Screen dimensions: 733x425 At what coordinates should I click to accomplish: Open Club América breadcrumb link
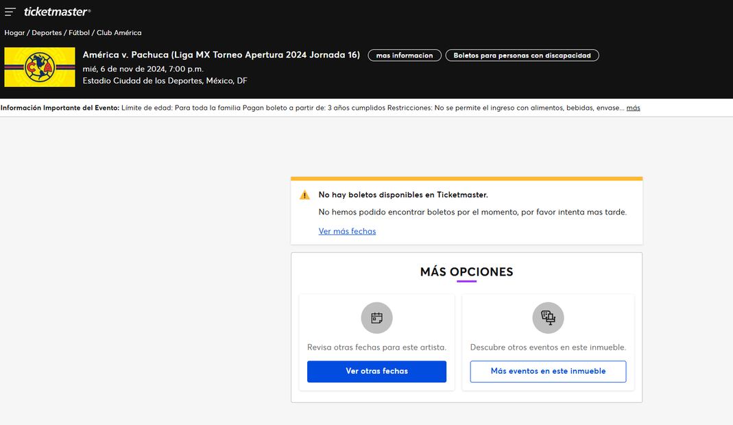coord(119,33)
